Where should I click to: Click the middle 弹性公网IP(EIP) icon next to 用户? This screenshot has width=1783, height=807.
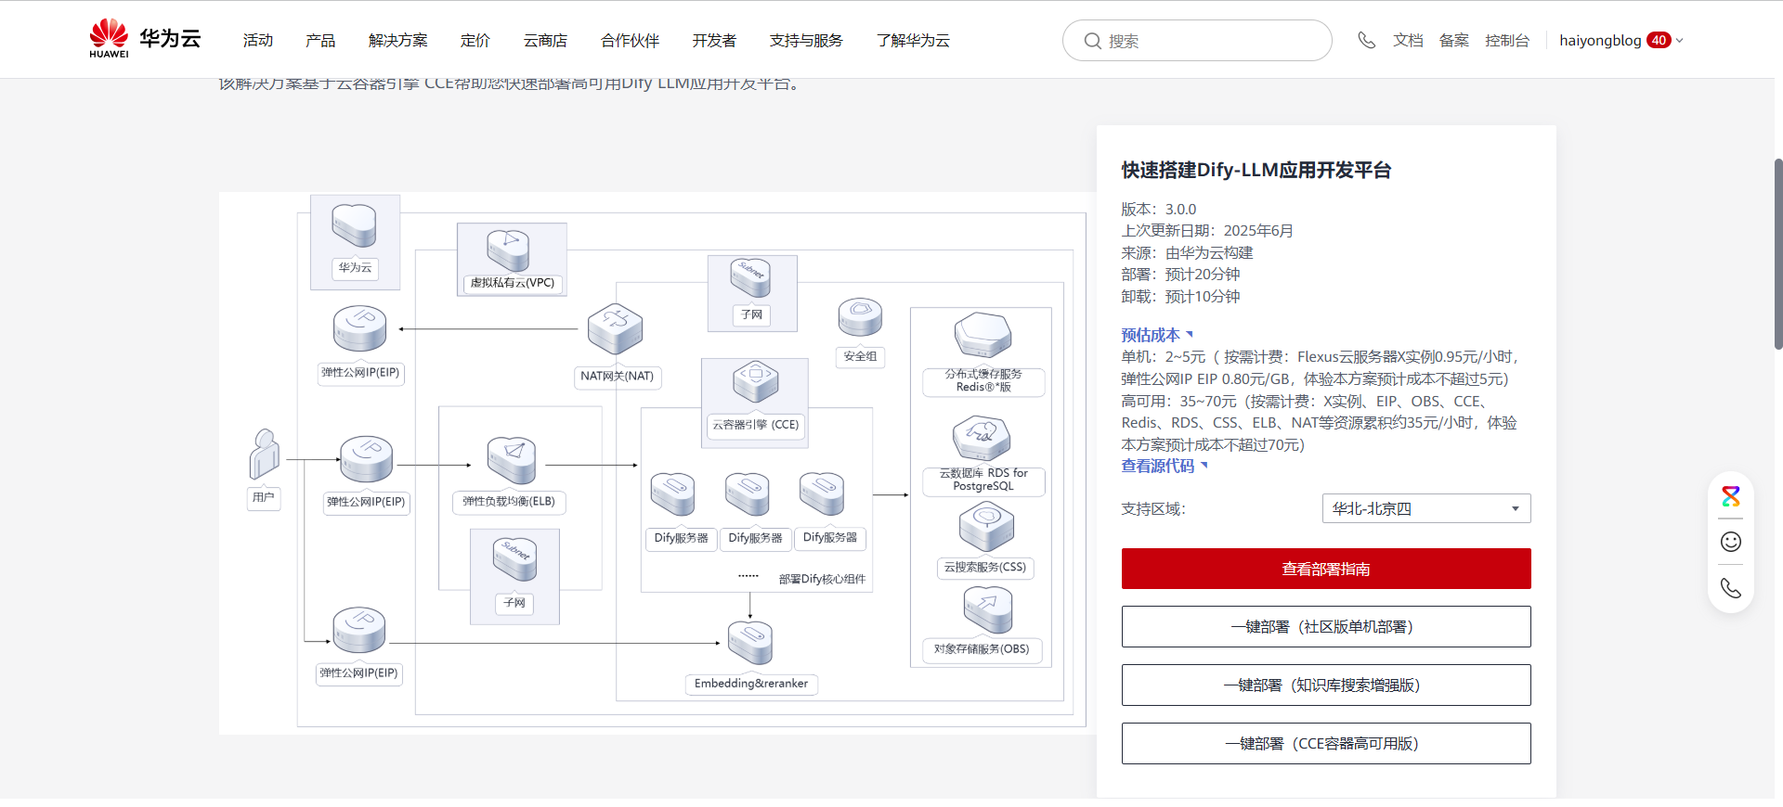[x=365, y=458]
